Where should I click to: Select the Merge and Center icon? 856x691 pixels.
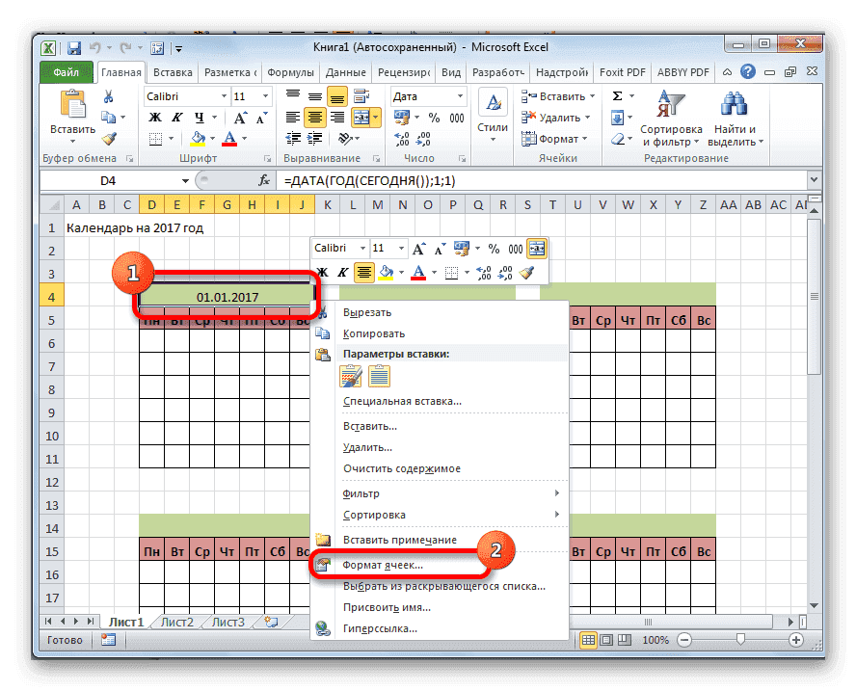click(361, 116)
